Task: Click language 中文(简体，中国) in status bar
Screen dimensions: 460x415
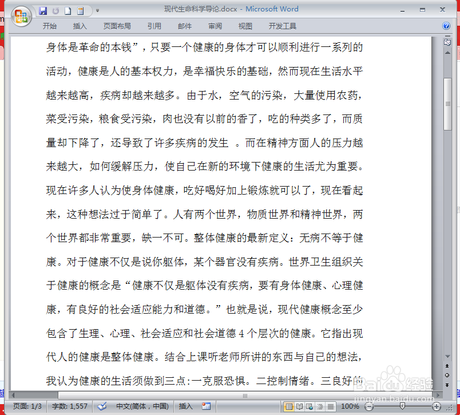Action: (142, 406)
